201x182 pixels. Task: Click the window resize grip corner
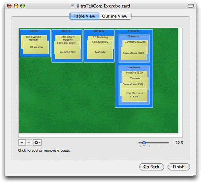click(194, 174)
